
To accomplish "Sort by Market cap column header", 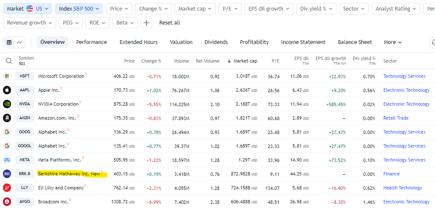I will click(244, 61).
